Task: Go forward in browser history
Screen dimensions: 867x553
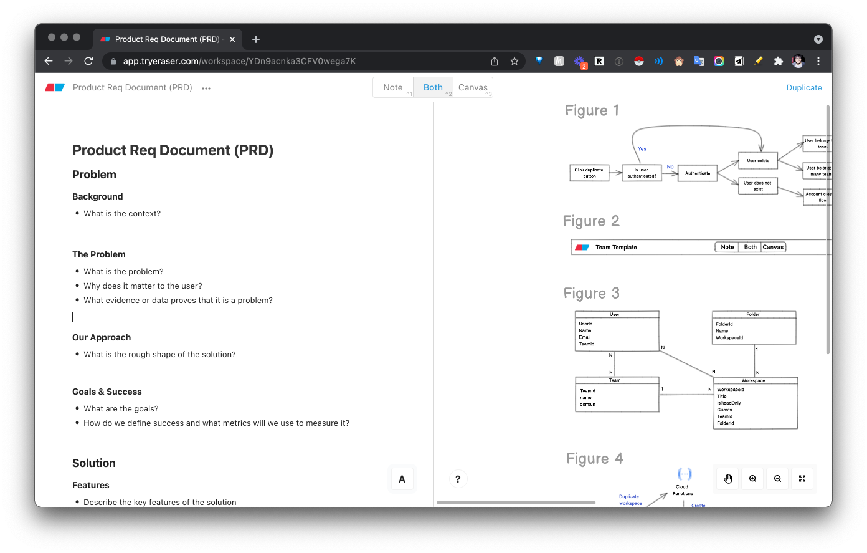Action: [69, 61]
